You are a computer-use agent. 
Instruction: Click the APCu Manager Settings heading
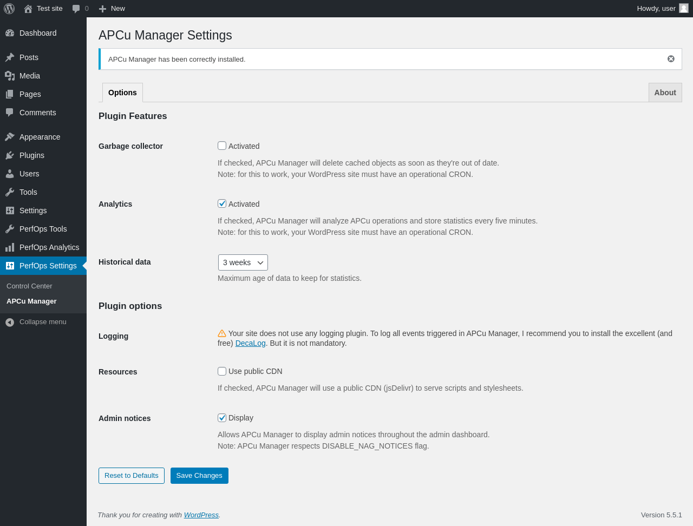tap(165, 35)
